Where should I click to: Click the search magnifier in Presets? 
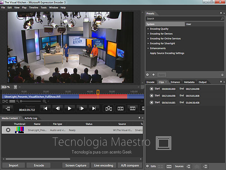click(222, 19)
